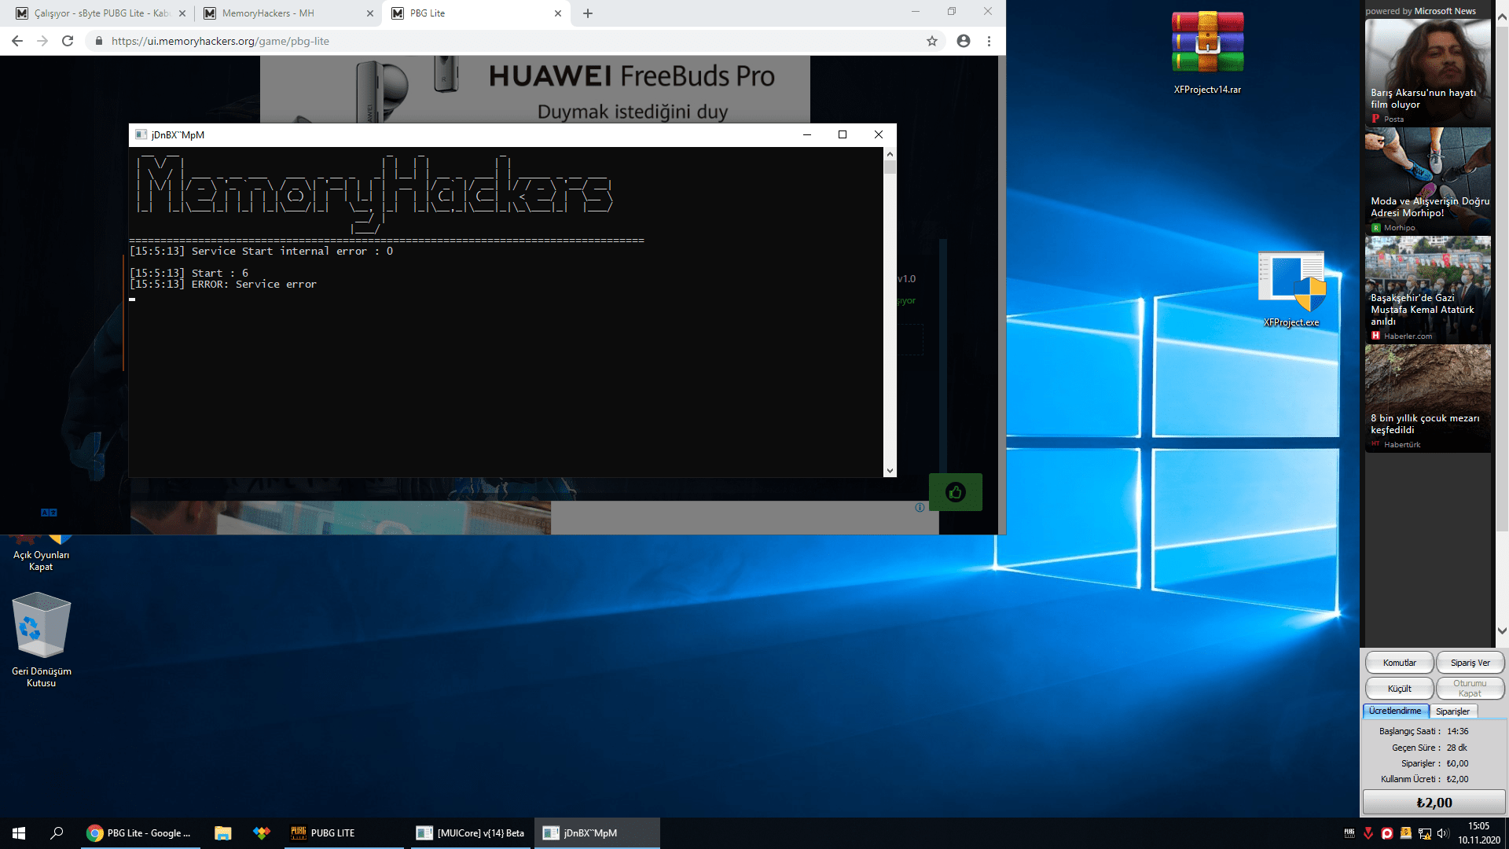Close the jDnBX``MpM console window
This screenshot has width=1509, height=849.
coord(879,134)
